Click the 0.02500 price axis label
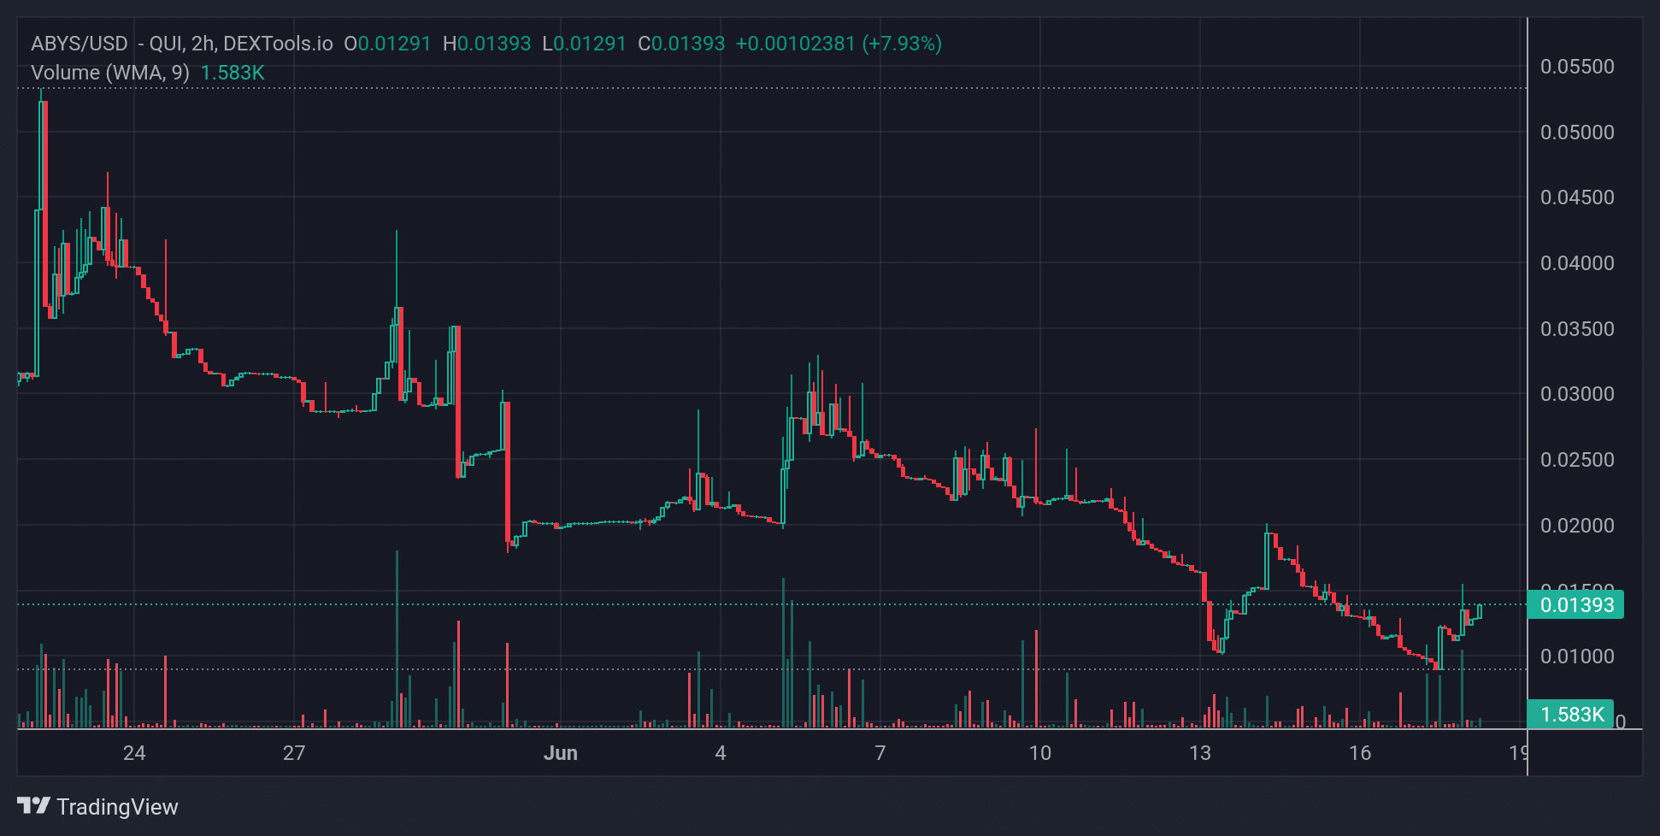This screenshot has height=836, width=1660. click(x=1577, y=460)
